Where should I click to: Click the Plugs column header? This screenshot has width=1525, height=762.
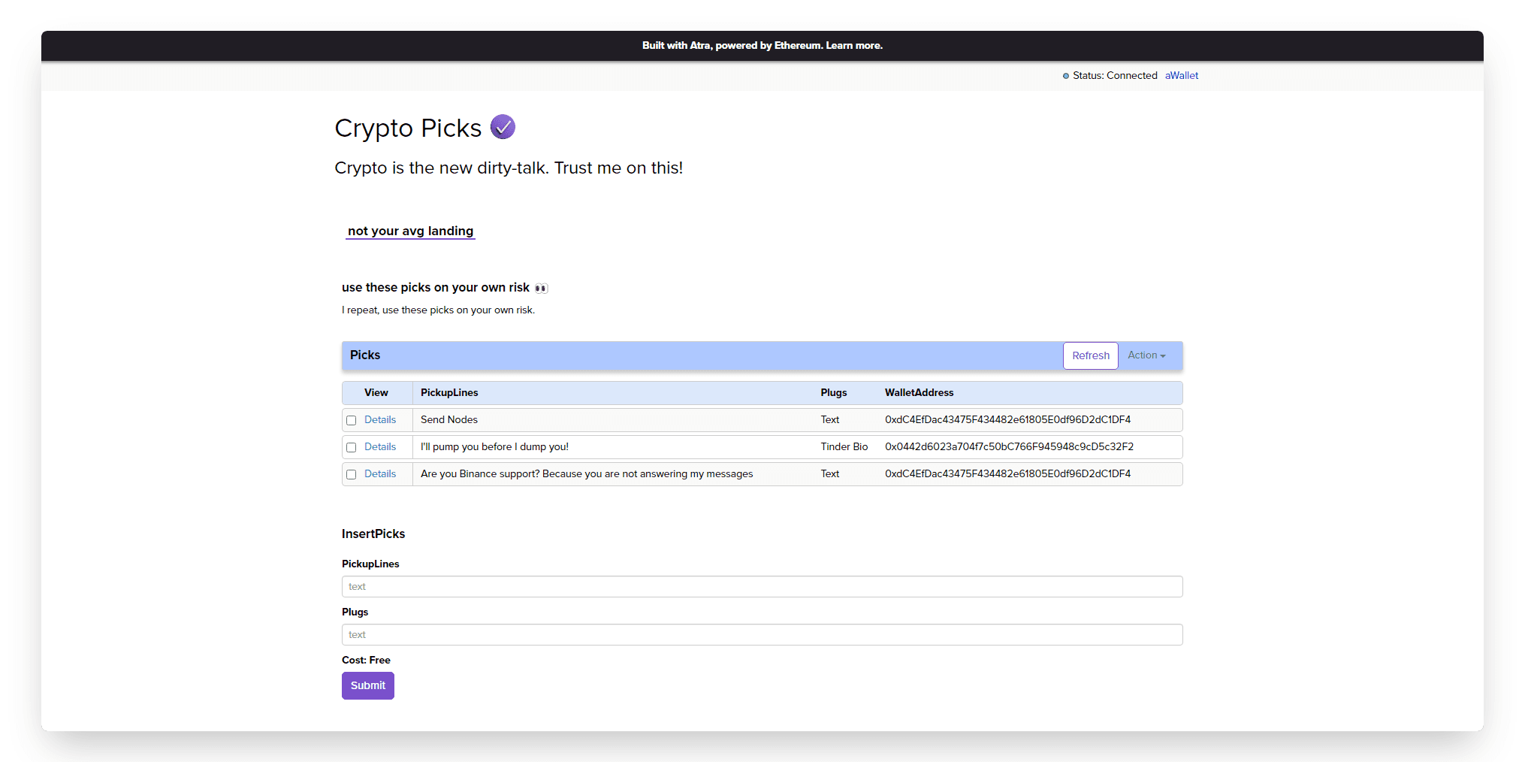(x=833, y=392)
